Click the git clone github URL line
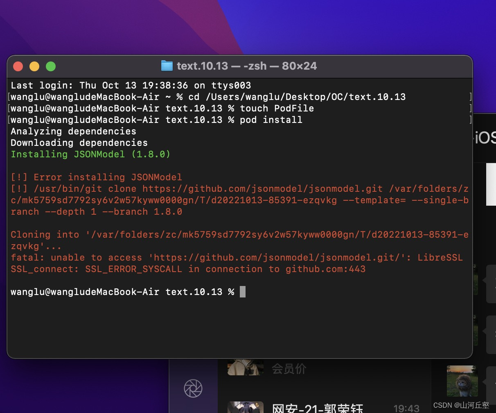The width and height of the screenshot is (496, 413). pyautogui.click(x=239, y=189)
